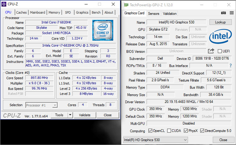Click the Core VID value 1.224 V
The image size is (236, 145).
tap(77, 38)
